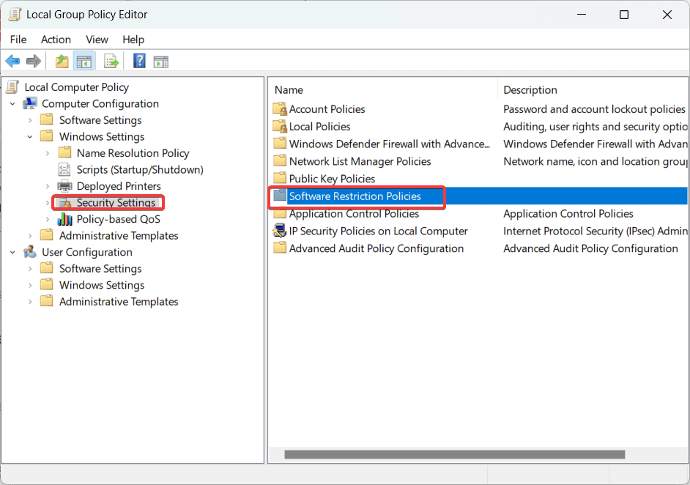This screenshot has width=690, height=485.
Task: Select the Application Control Policies label
Action: pos(354,213)
